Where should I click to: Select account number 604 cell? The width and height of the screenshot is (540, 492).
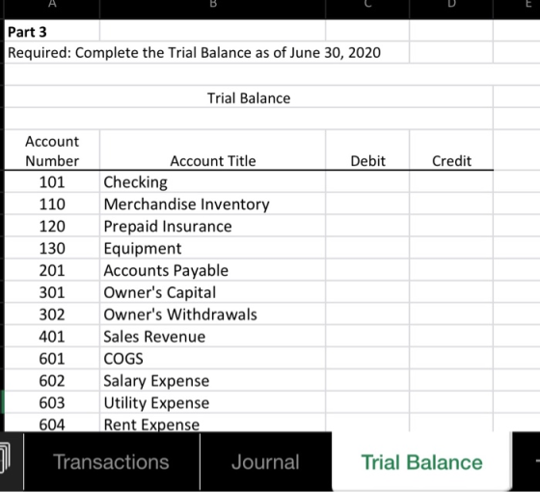[x=52, y=423]
